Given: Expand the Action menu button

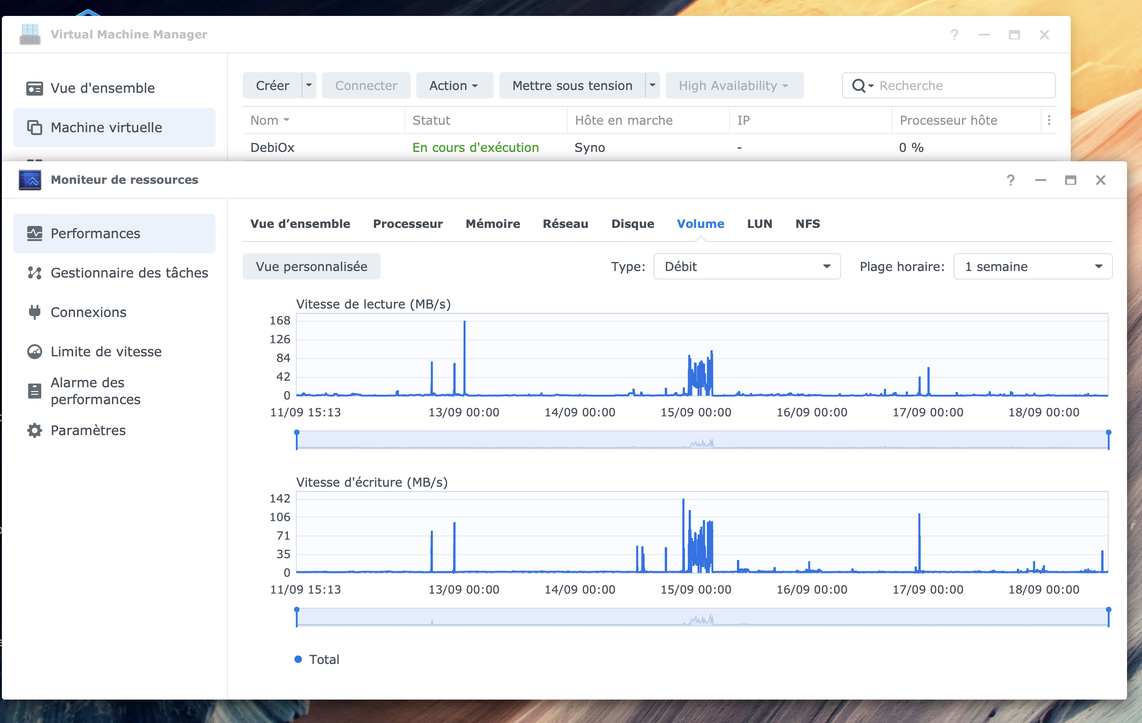Looking at the screenshot, I should 454,85.
